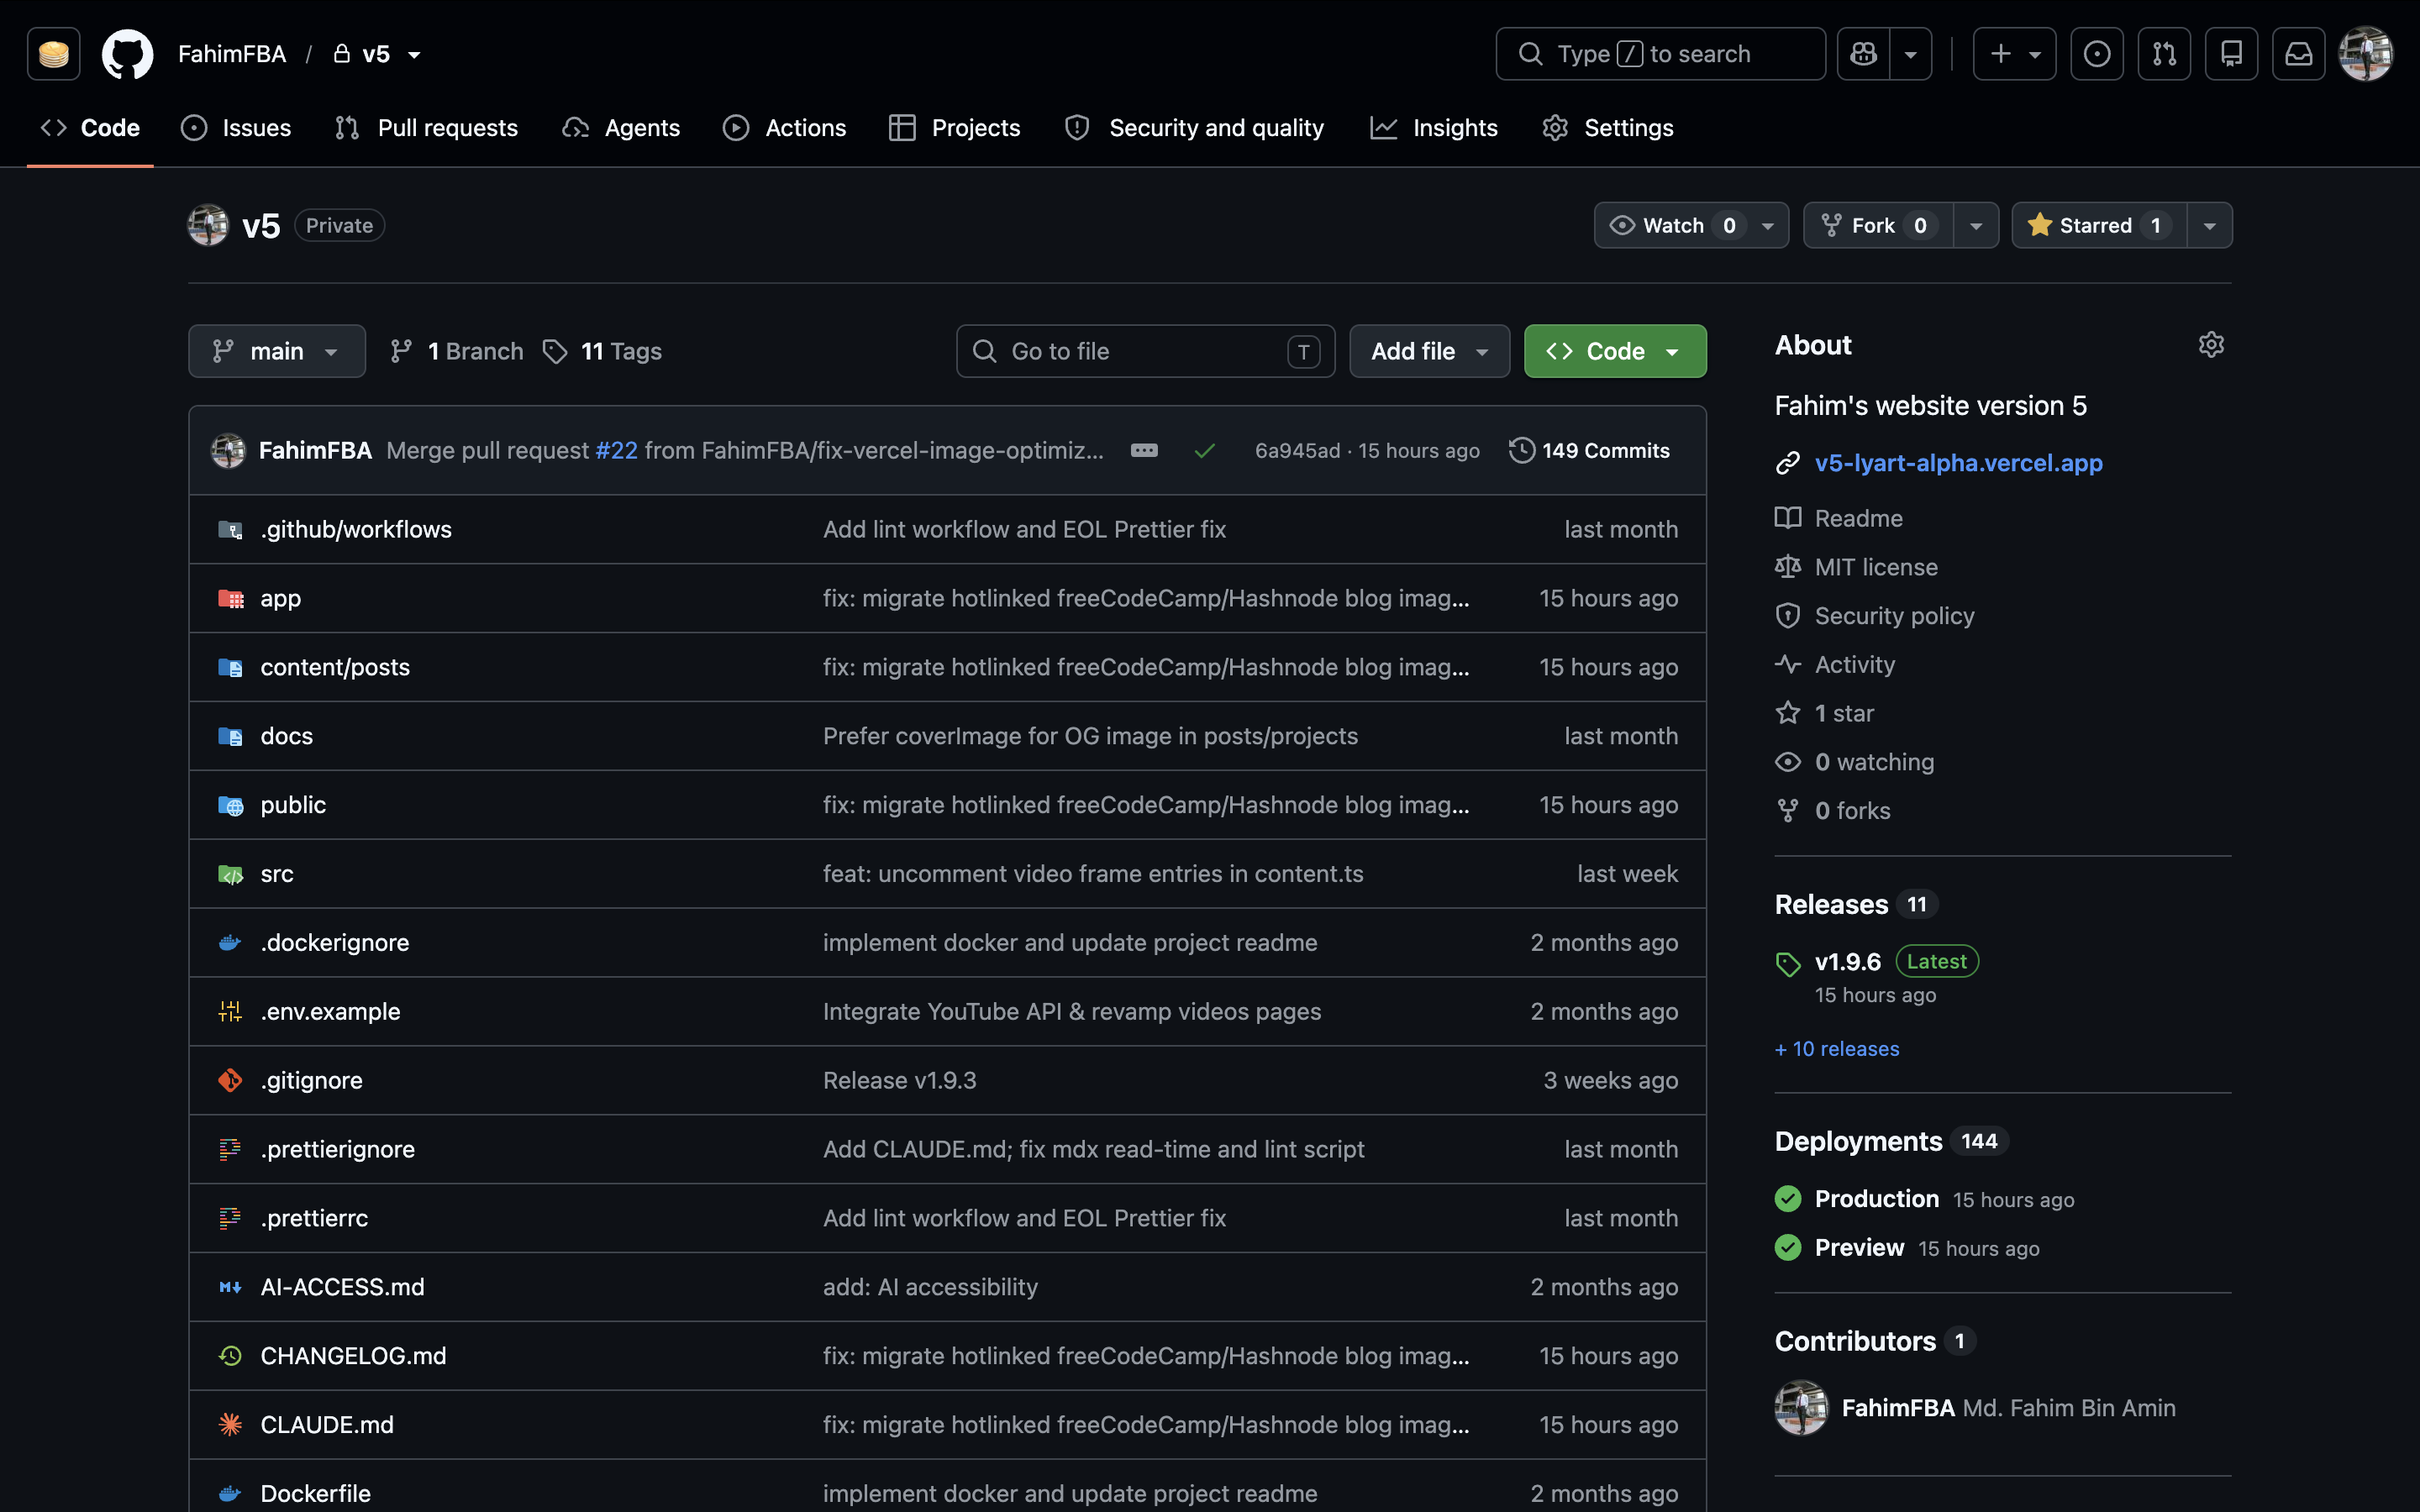Click the About settings gear icon
Image resolution: width=2420 pixels, height=1512 pixels.
2211,345
